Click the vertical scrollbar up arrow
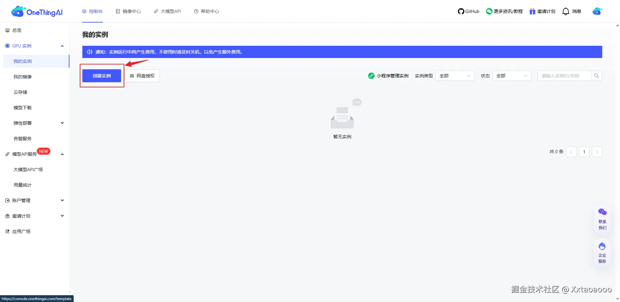620x302 pixels. coord(617,25)
